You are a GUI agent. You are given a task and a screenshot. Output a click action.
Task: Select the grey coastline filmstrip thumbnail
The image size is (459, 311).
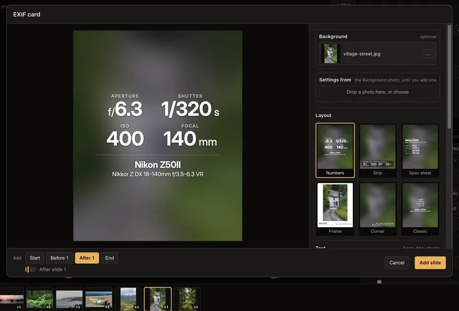69,299
